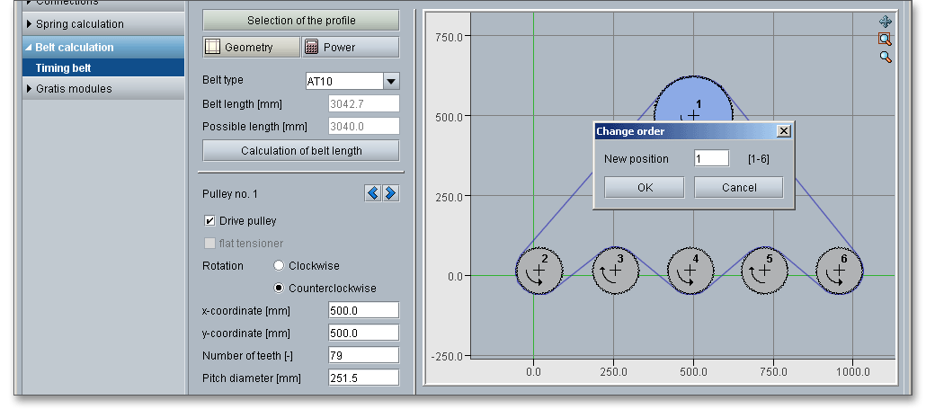Click the magnifier zoom icon in the chart

(x=885, y=57)
